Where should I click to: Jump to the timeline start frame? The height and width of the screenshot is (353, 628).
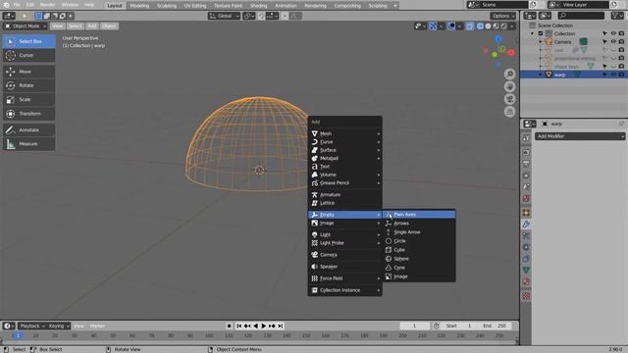(238, 327)
